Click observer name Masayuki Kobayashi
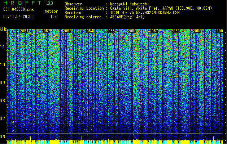Viewport: 227px width, 144px height. tap(130, 4)
